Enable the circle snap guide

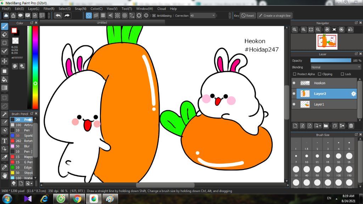point(124,16)
